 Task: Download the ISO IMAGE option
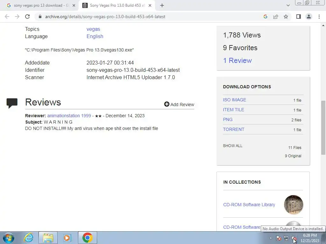point(234,100)
